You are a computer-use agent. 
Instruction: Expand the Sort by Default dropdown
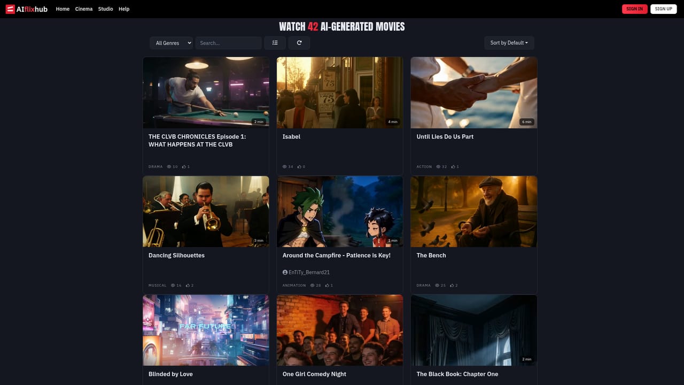tap(509, 43)
